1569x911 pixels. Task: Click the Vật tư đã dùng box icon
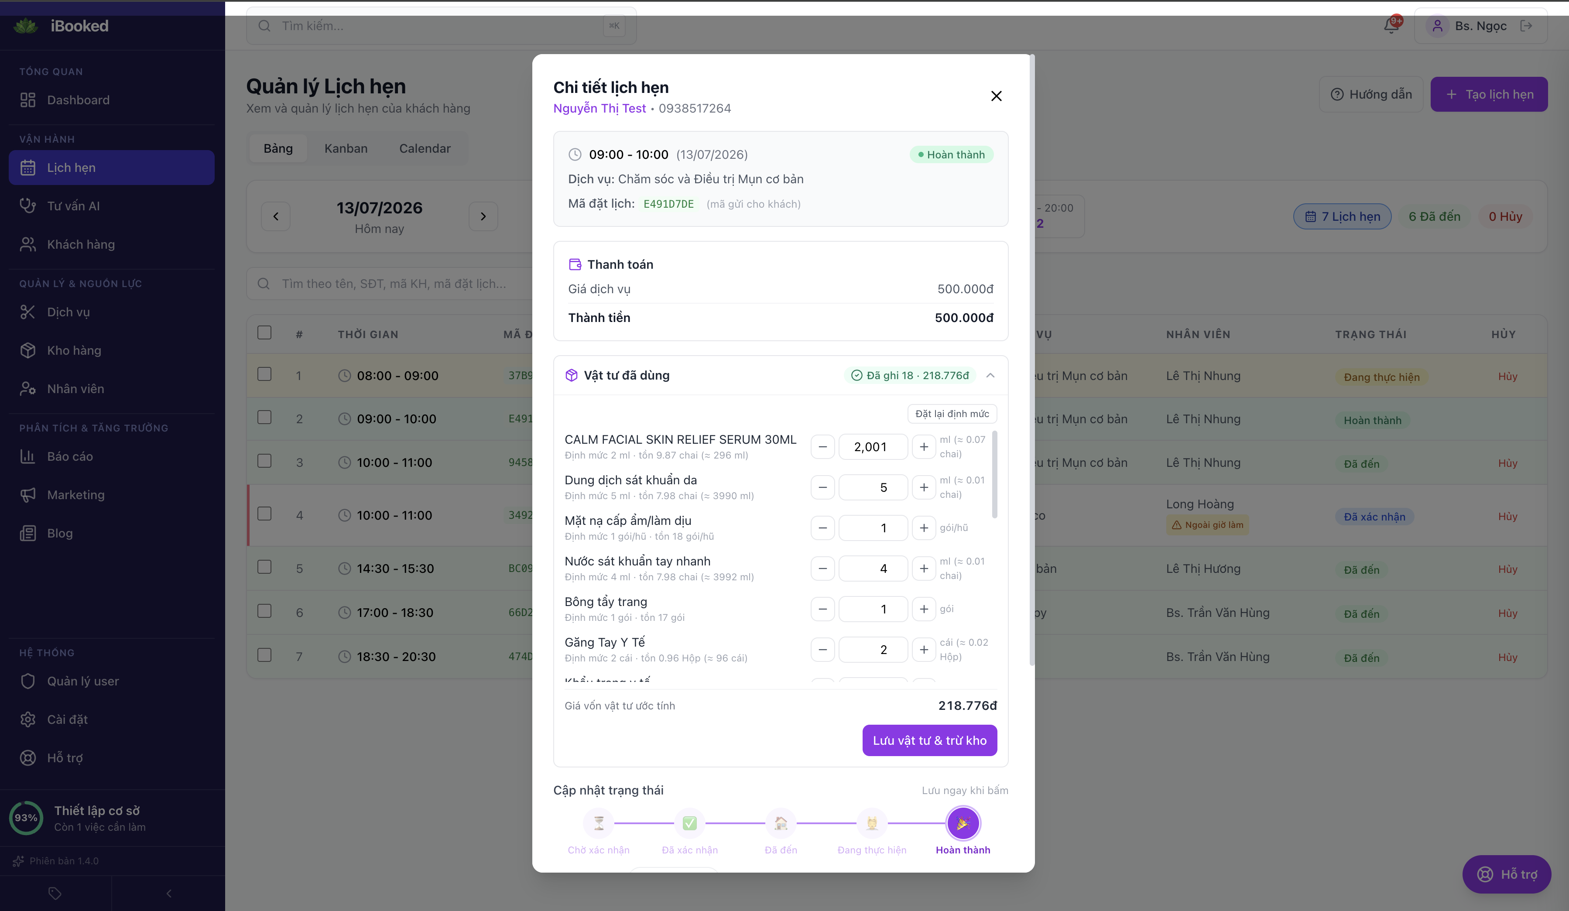click(571, 376)
